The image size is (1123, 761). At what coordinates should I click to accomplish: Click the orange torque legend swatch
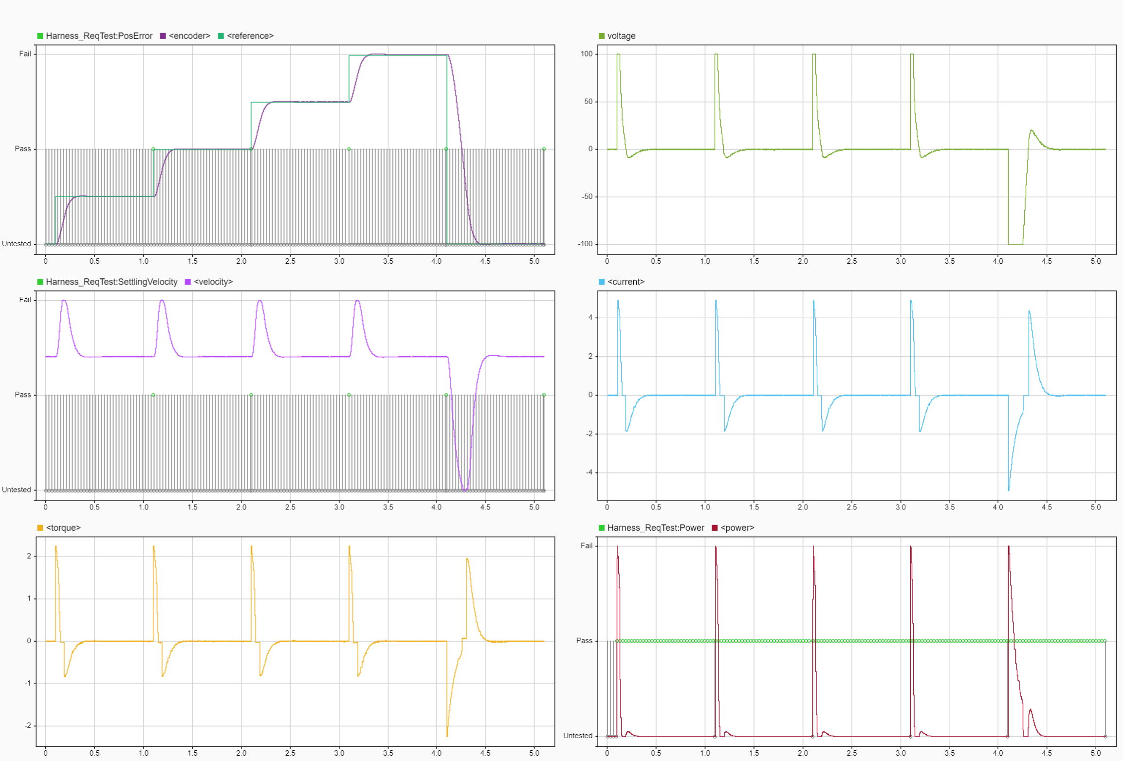[x=40, y=528]
